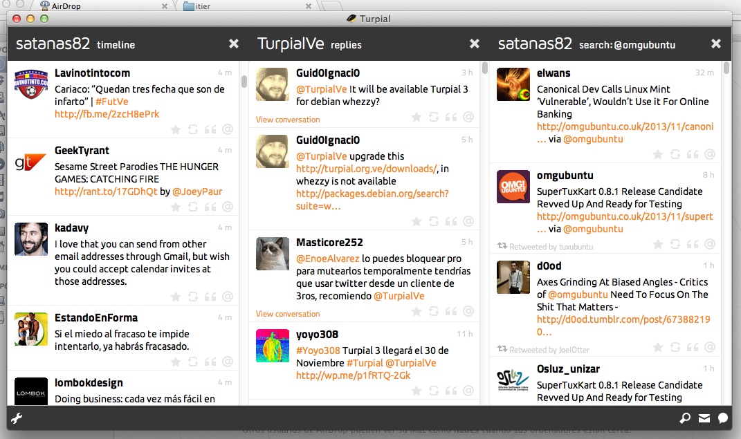
Task: Open d0od's tumblr post link
Action: click(623, 325)
